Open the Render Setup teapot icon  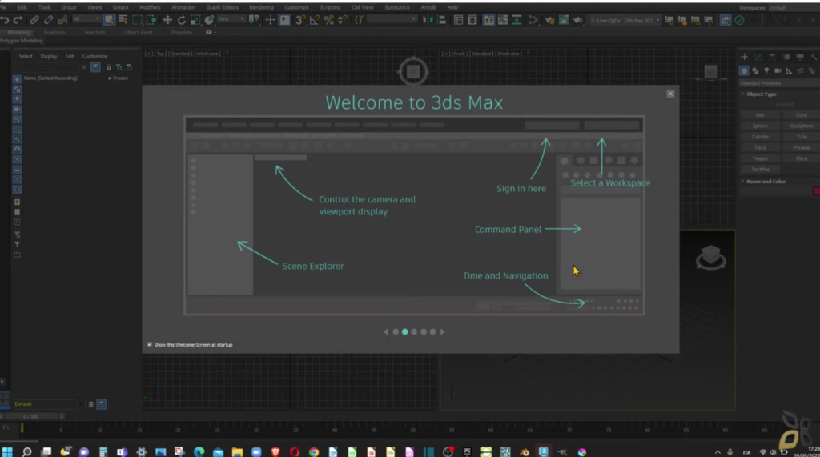pyautogui.click(x=549, y=20)
